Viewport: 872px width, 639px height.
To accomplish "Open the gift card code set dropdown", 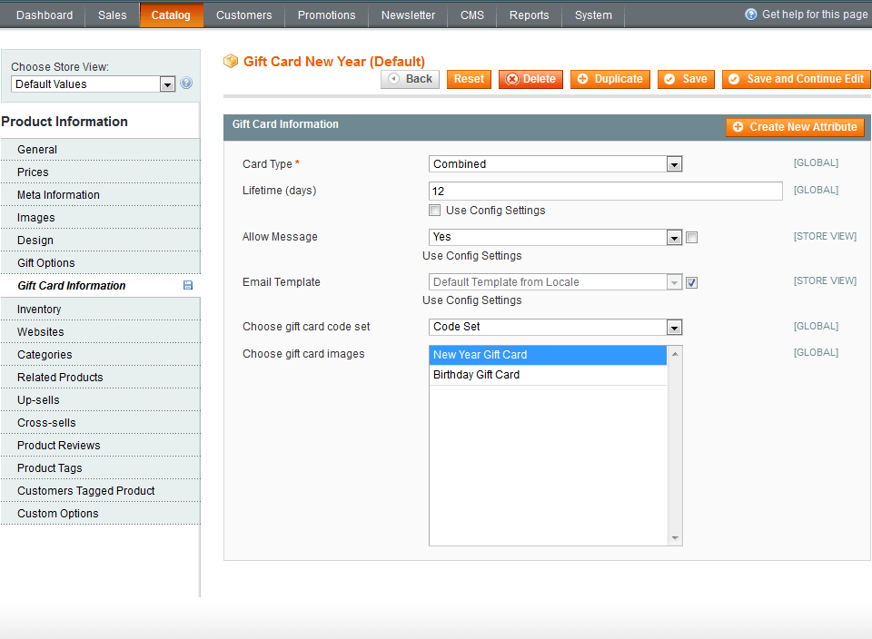I will point(674,327).
